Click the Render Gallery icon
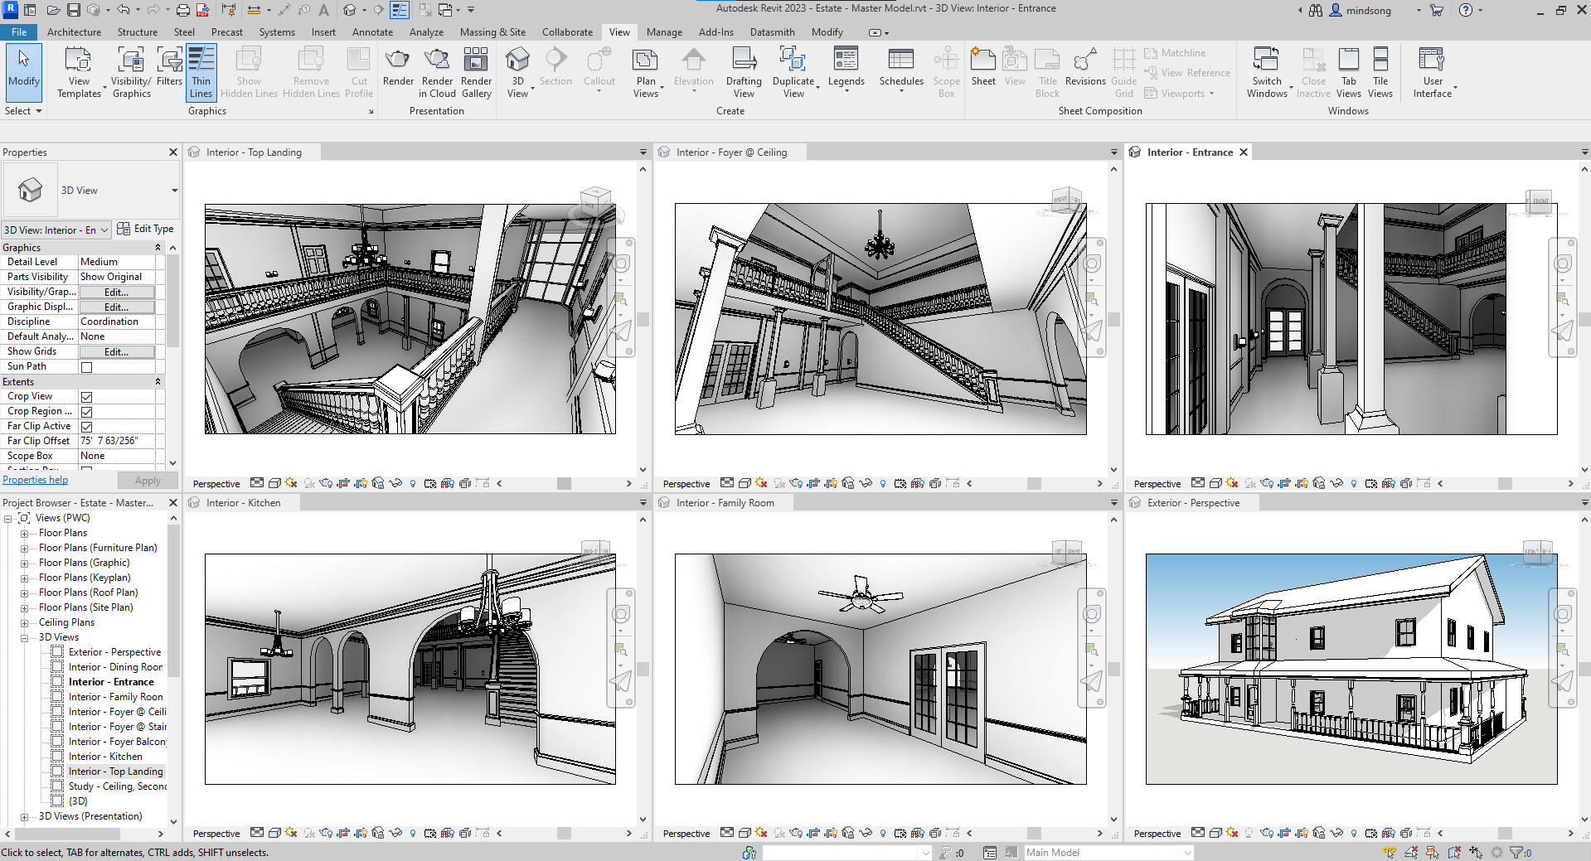Image resolution: width=1591 pixels, height=861 pixels. click(x=476, y=71)
